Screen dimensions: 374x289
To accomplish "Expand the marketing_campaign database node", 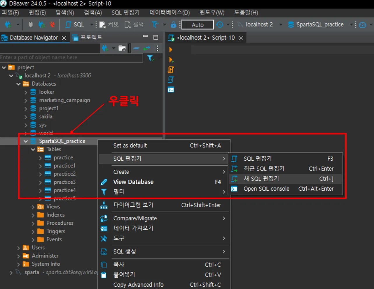I will (26, 100).
